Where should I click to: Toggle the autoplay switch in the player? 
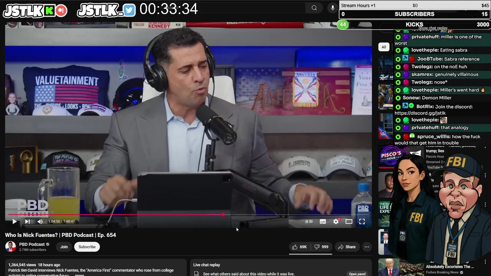pyautogui.click(x=309, y=222)
